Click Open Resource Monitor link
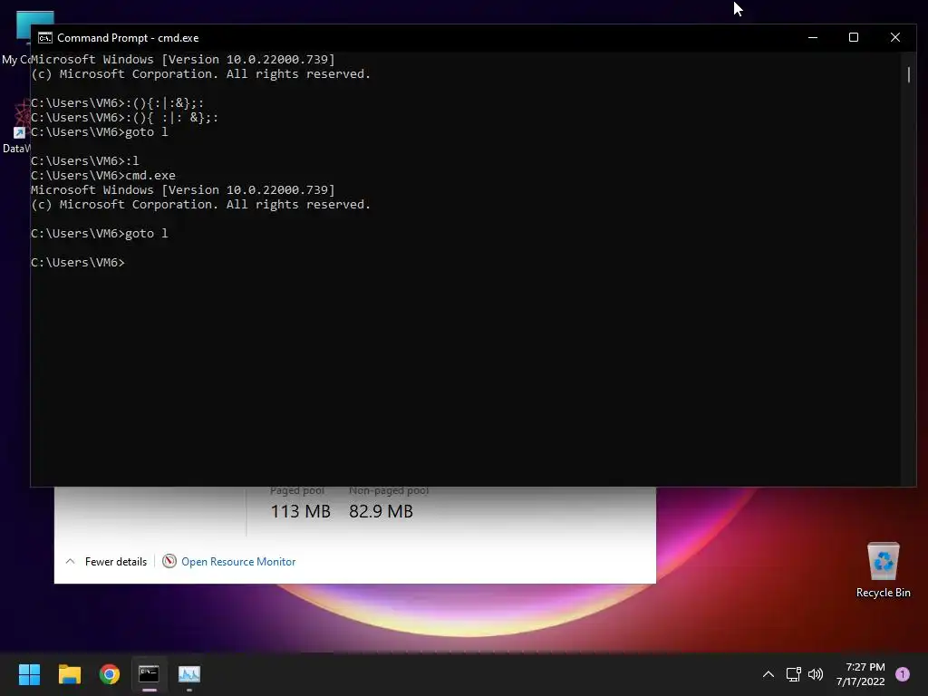The width and height of the screenshot is (928, 696). [238, 562]
